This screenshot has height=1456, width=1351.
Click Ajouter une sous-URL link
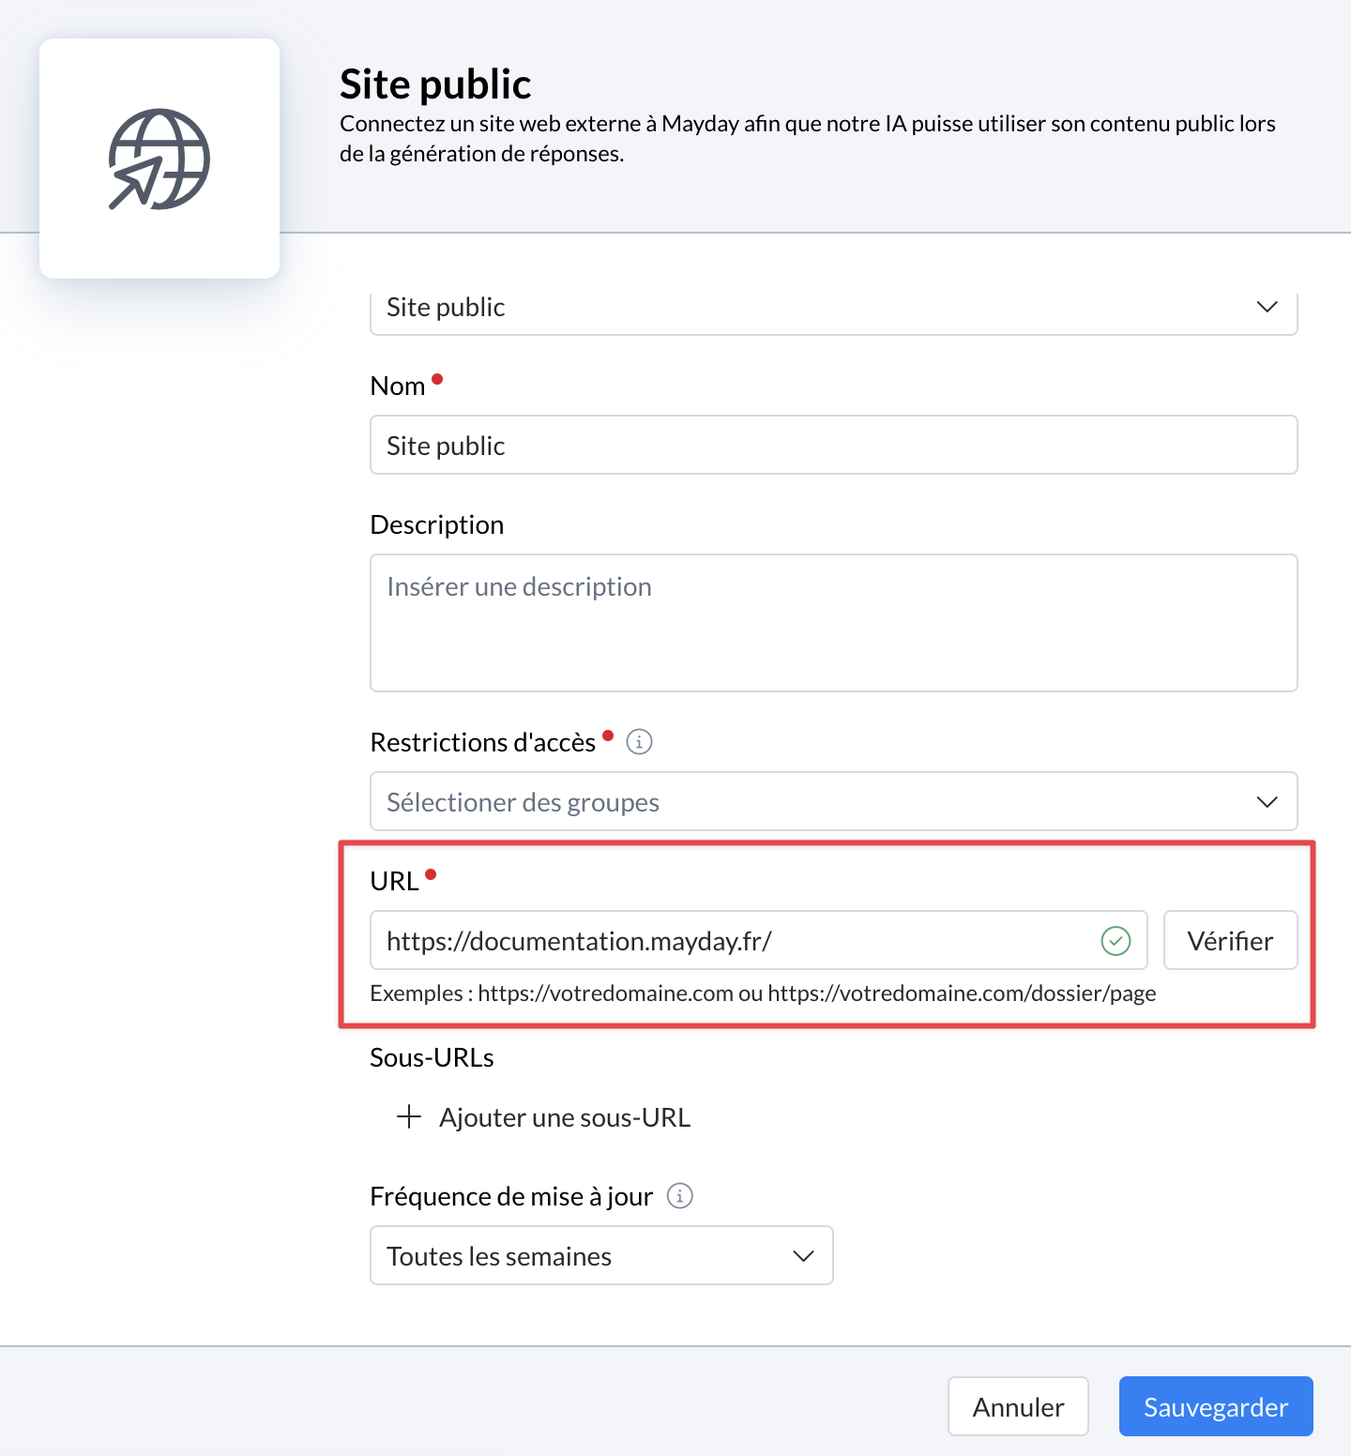565,1117
